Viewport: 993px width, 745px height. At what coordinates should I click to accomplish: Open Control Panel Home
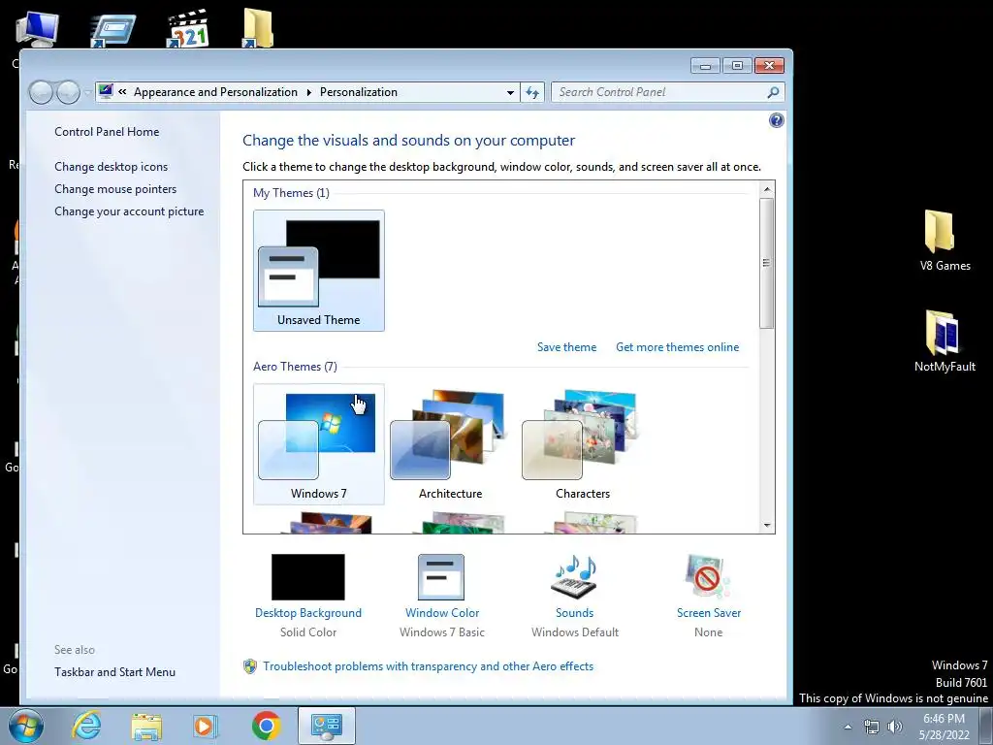point(107,132)
